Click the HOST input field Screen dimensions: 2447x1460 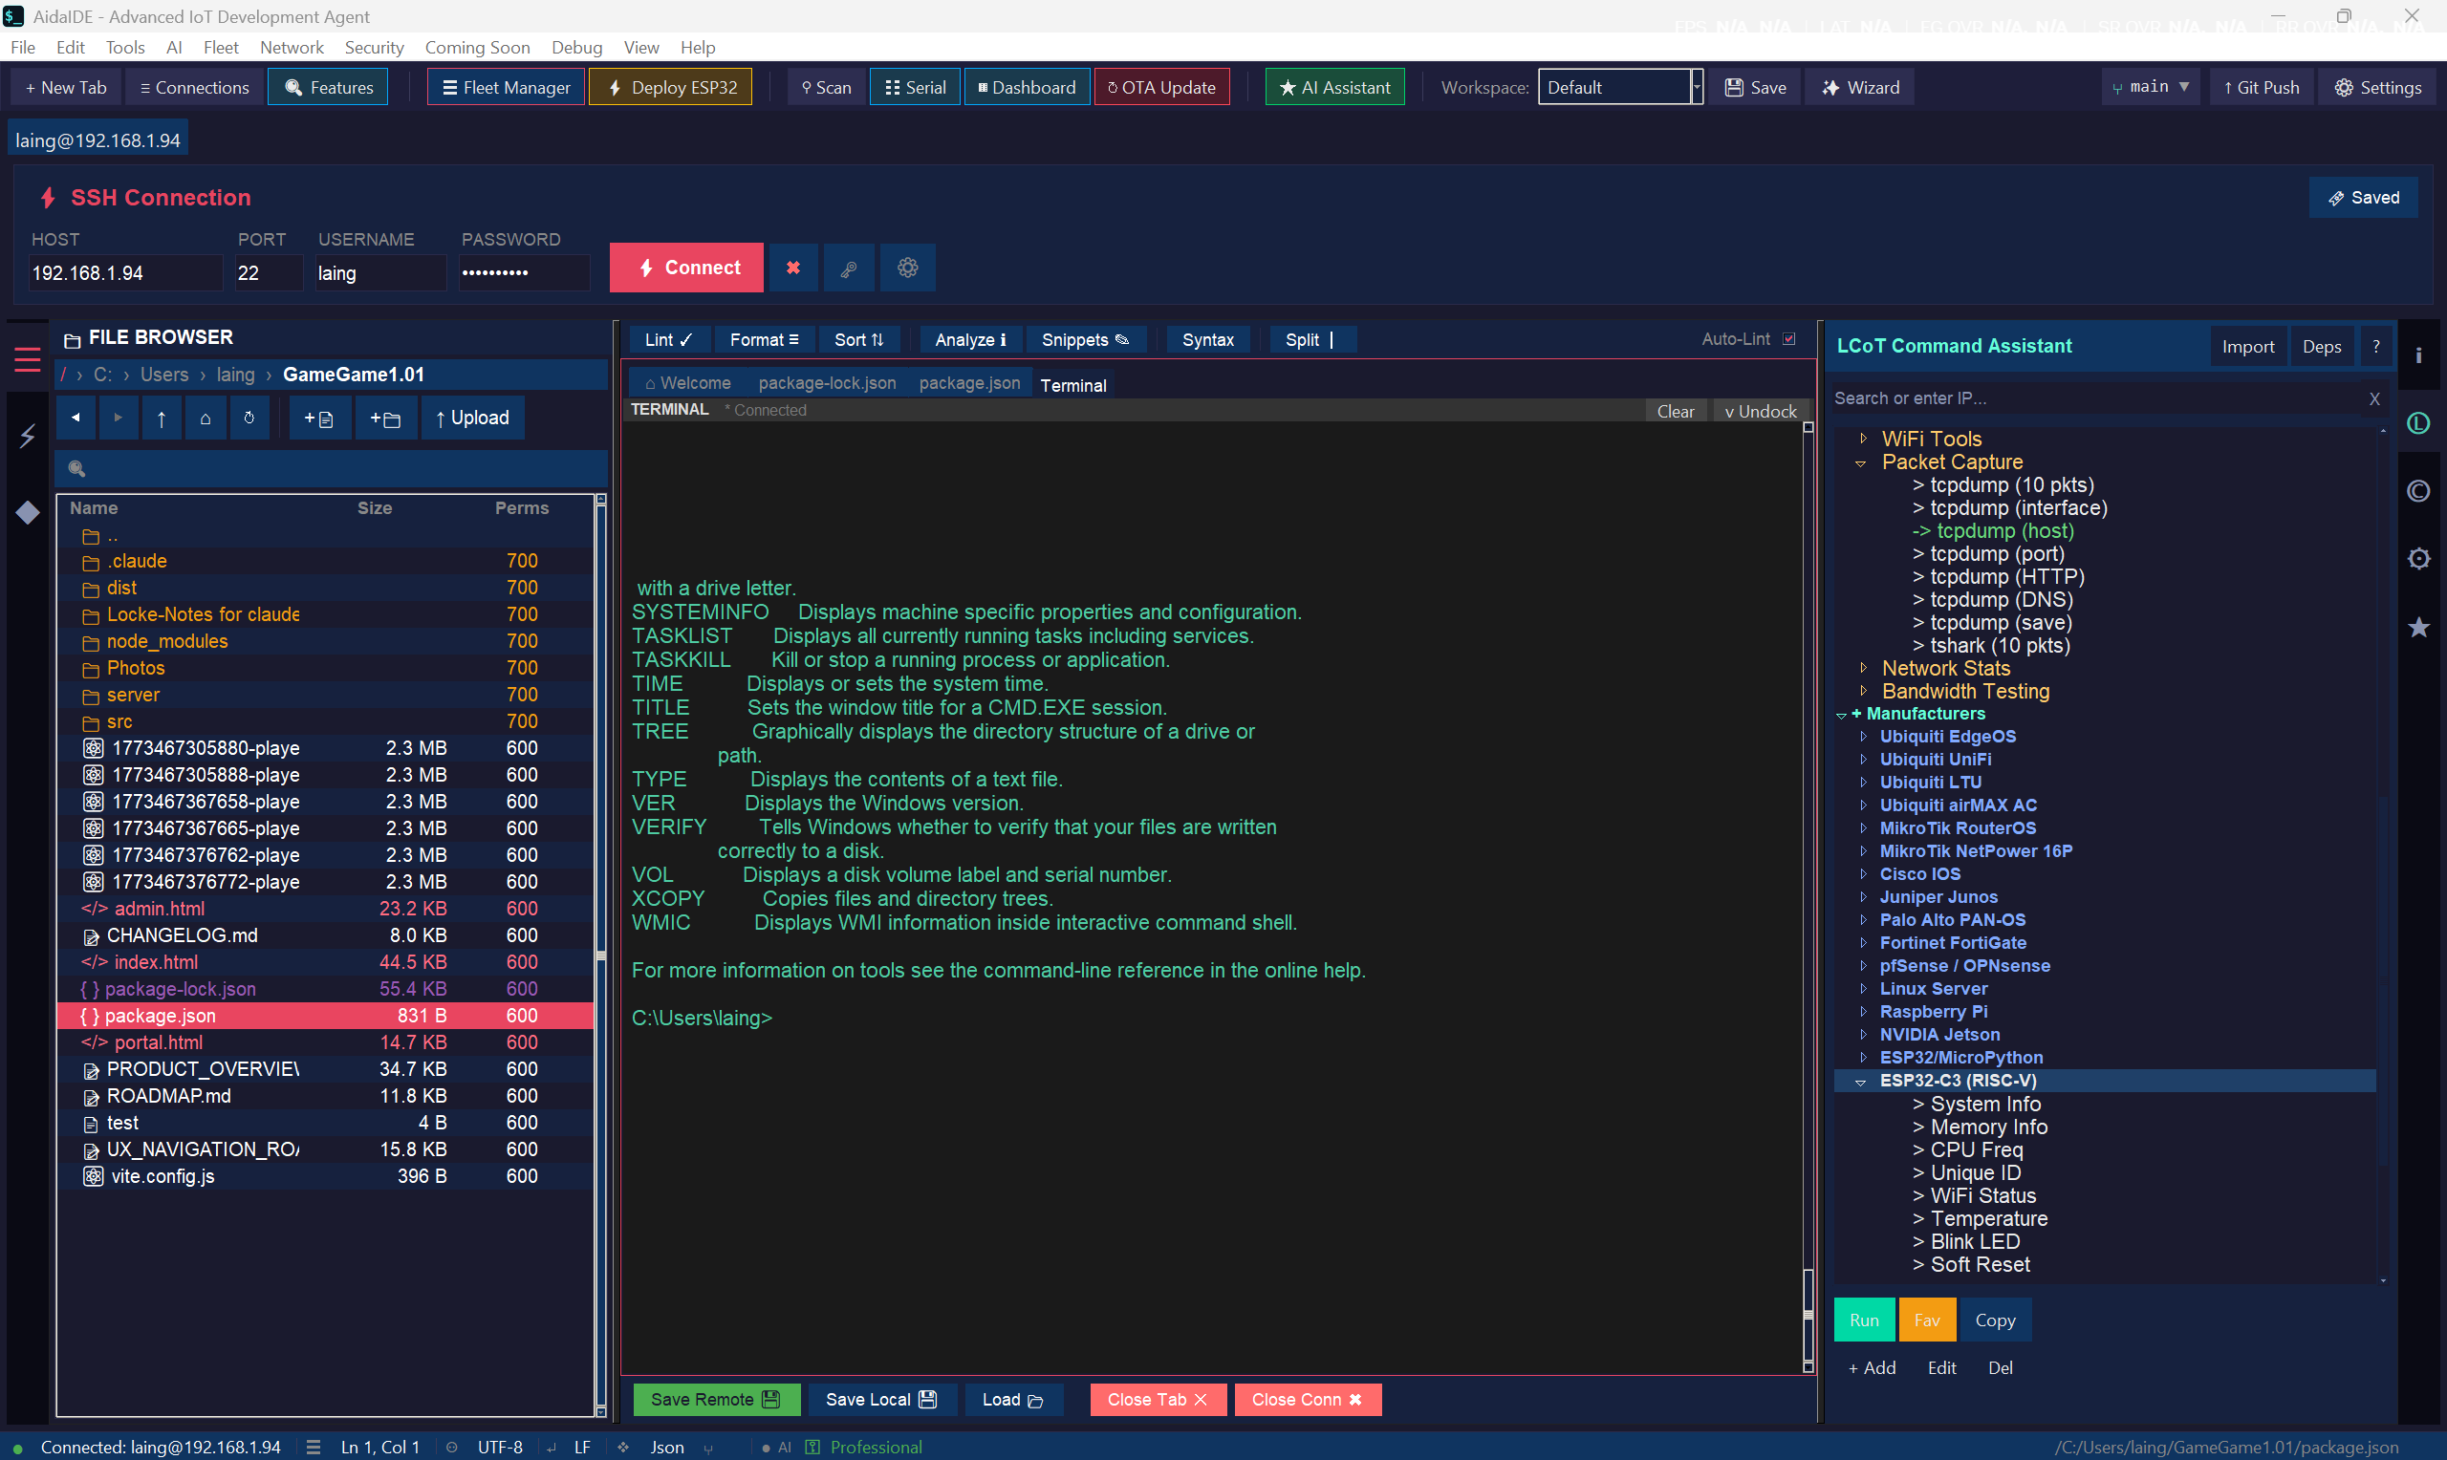pos(125,272)
